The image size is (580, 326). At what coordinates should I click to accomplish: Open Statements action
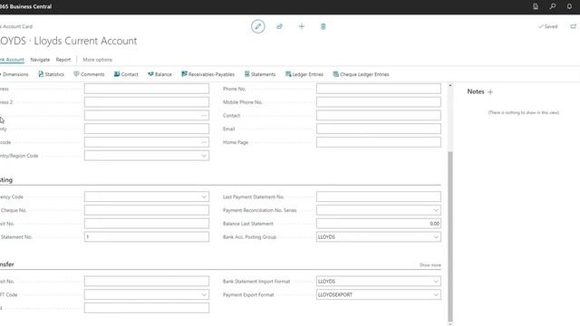(x=260, y=74)
